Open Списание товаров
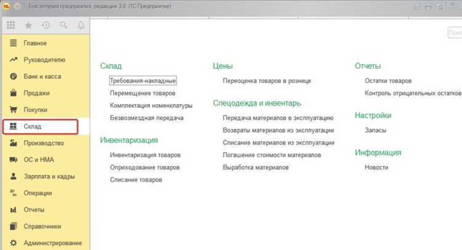Viewport: 462px width, 250px height. [136, 180]
